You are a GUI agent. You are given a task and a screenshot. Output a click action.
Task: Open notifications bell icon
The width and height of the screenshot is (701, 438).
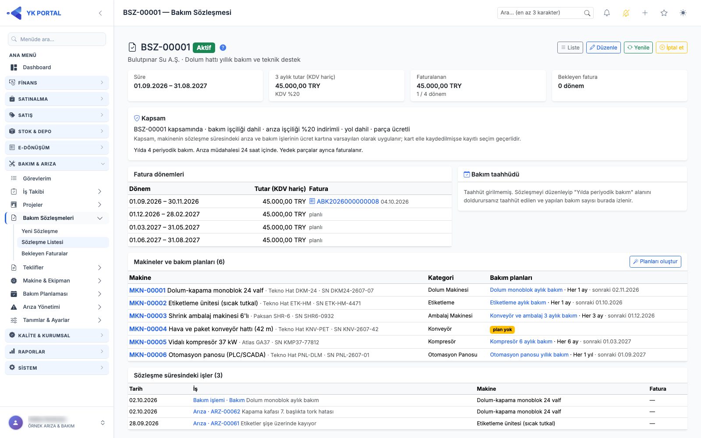(x=607, y=13)
